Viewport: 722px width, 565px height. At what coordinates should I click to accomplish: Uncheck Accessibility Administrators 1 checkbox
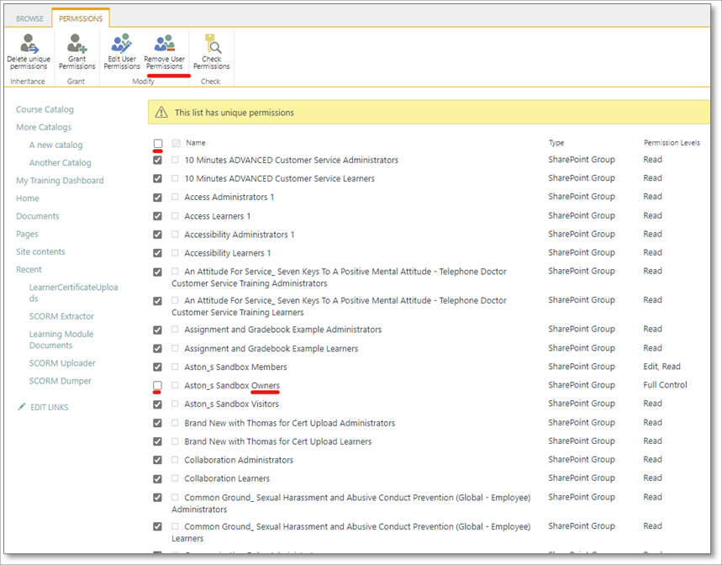(x=157, y=235)
